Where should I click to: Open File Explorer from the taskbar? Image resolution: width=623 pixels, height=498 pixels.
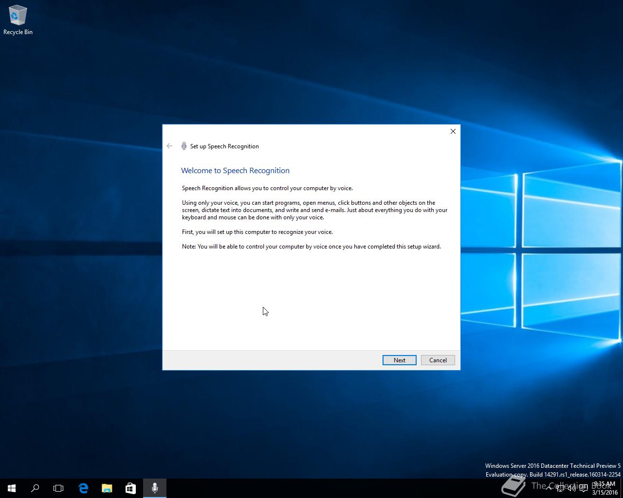point(107,488)
